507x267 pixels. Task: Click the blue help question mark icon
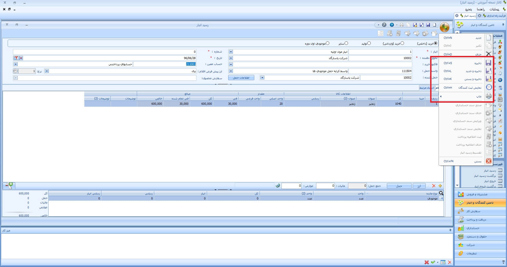click(392, 25)
